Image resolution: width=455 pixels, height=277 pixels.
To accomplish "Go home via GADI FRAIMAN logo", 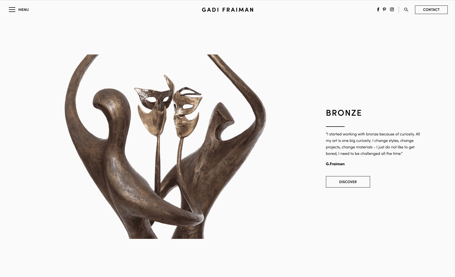I will [228, 10].
